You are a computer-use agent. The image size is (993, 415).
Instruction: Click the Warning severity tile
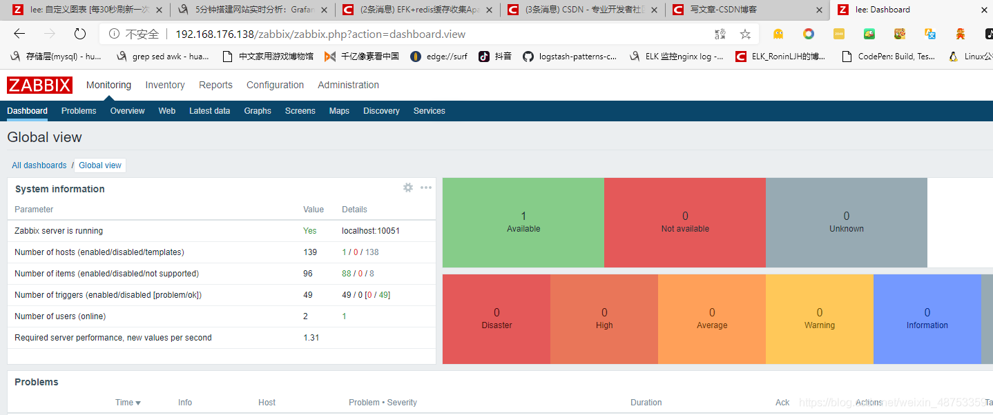click(820, 319)
